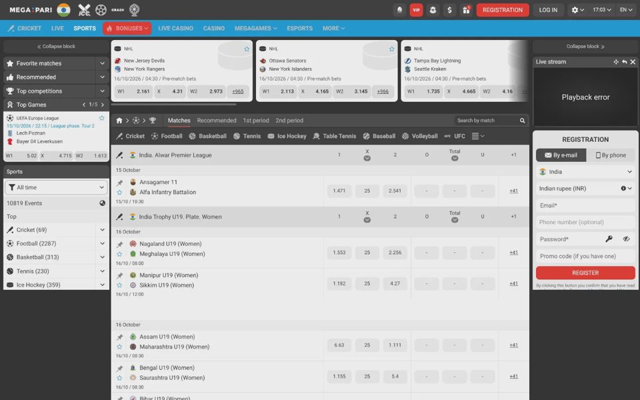
Task: Open the EN language dropdown
Action: pyautogui.click(x=626, y=10)
